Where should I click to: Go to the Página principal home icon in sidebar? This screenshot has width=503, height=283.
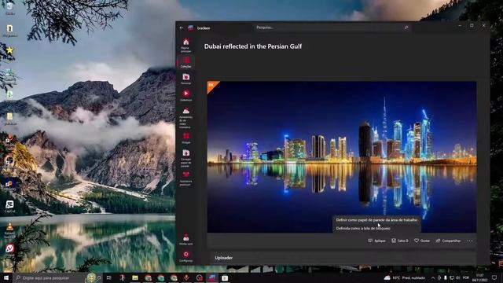tap(185, 45)
